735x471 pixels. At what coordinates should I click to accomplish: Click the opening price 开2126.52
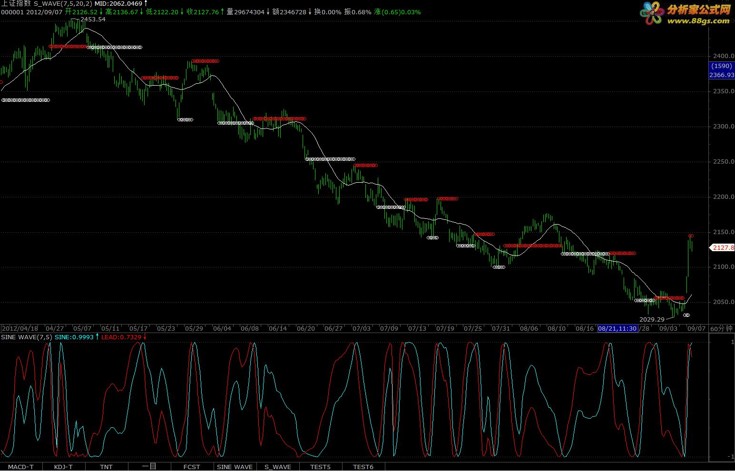81,12
